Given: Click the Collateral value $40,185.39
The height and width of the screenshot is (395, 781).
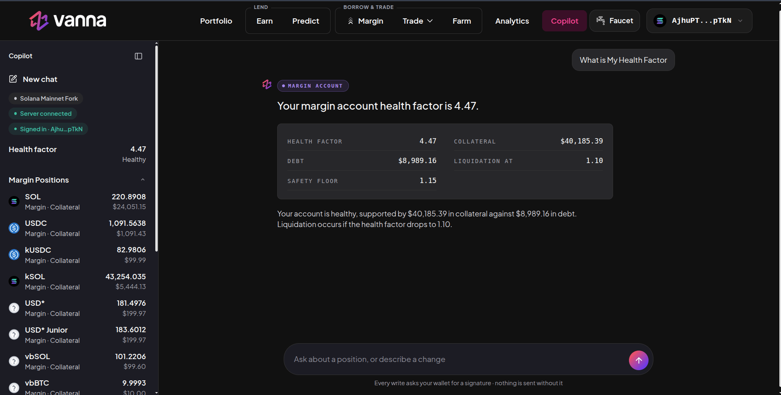Looking at the screenshot, I should [582, 141].
